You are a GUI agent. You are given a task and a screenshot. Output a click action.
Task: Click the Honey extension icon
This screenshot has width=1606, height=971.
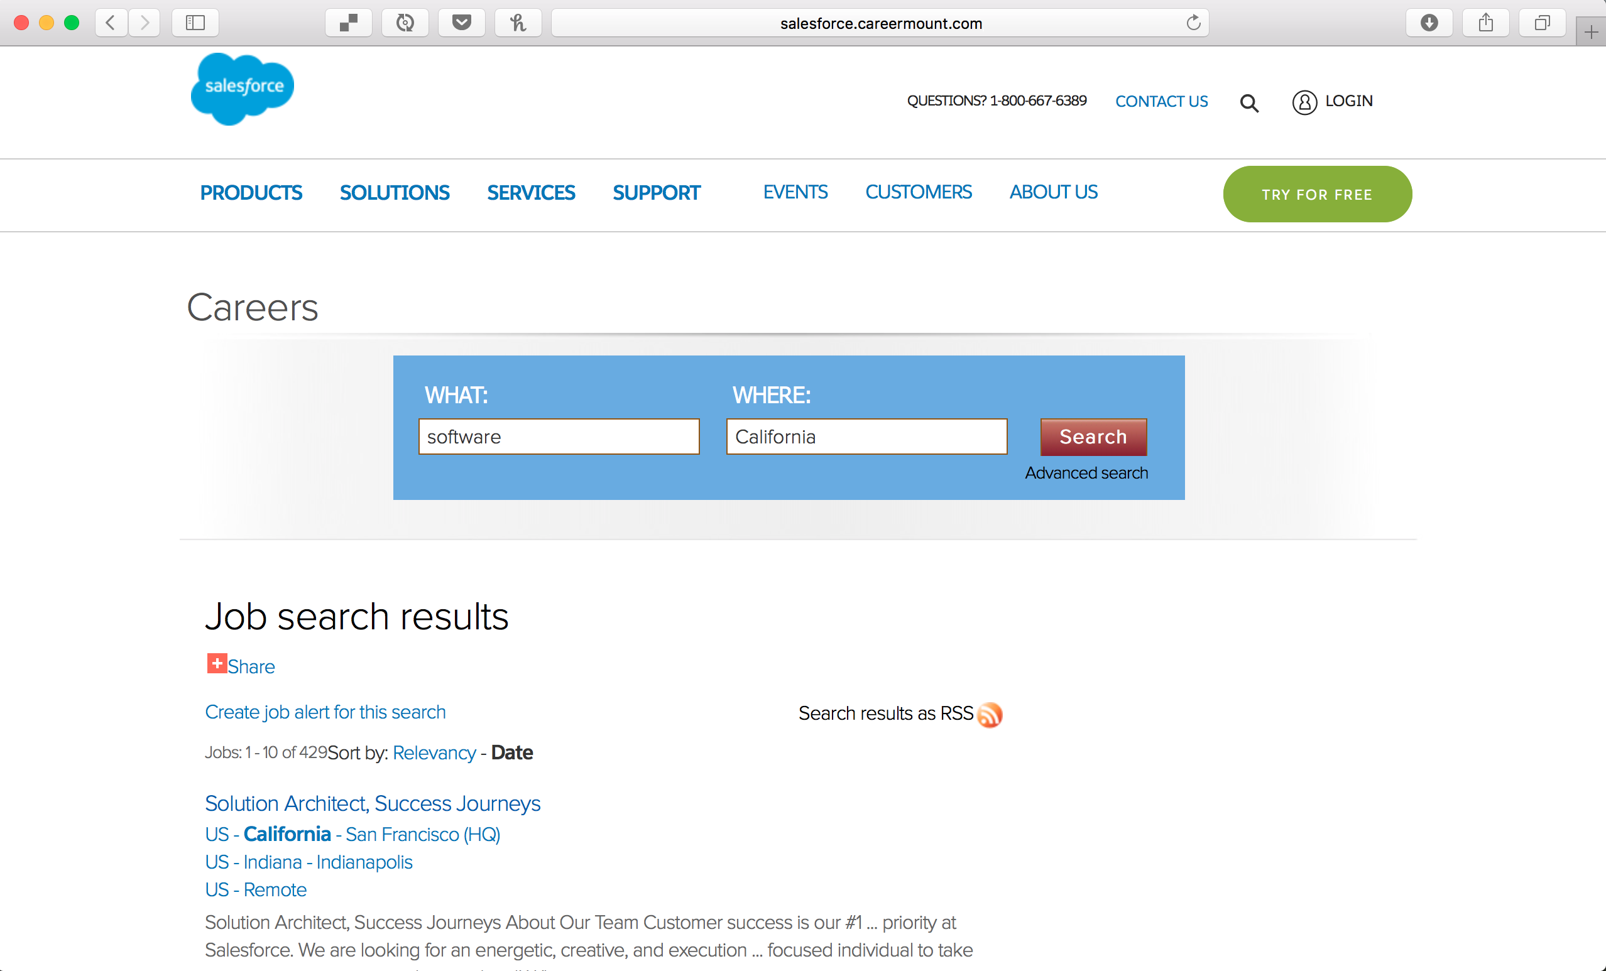(518, 23)
